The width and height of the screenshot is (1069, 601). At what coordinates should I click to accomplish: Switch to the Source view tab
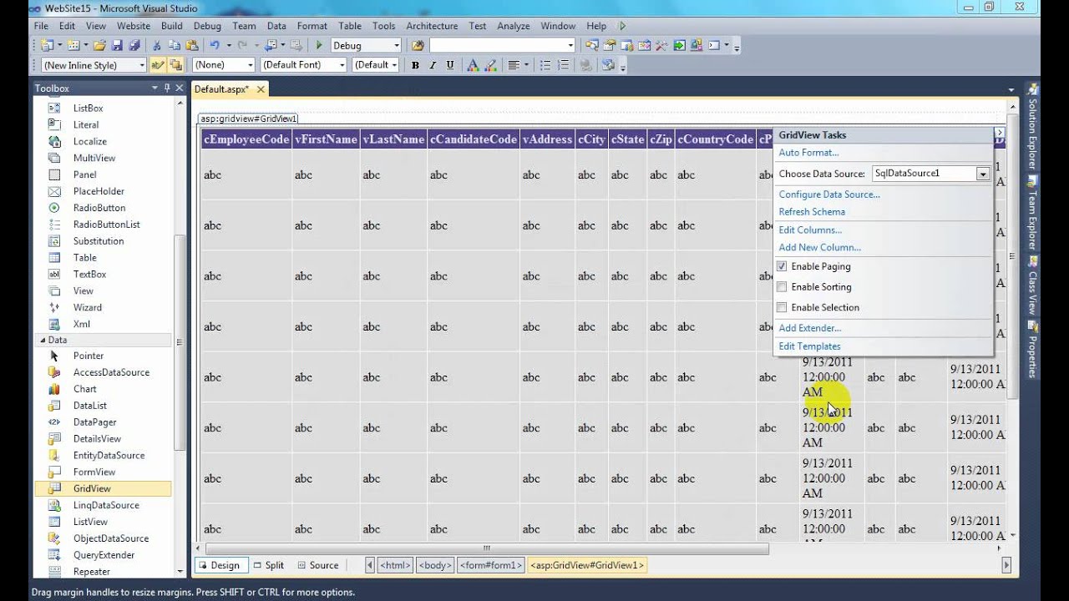point(318,565)
